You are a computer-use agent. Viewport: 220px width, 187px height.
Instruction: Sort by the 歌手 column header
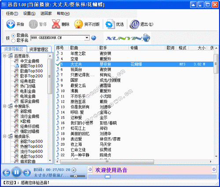(x=113, y=48)
